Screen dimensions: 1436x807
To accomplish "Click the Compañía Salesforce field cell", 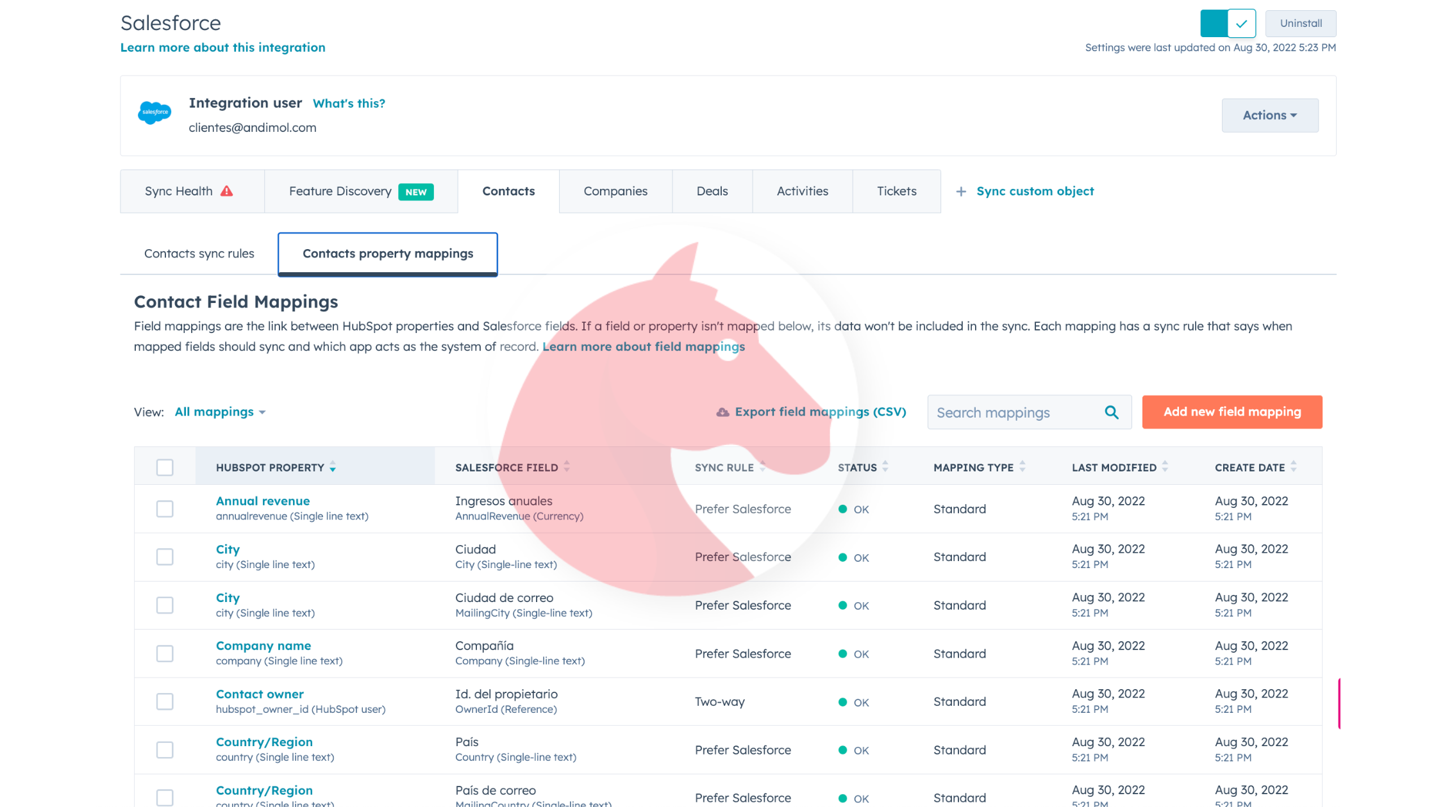I will click(x=520, y=653).
